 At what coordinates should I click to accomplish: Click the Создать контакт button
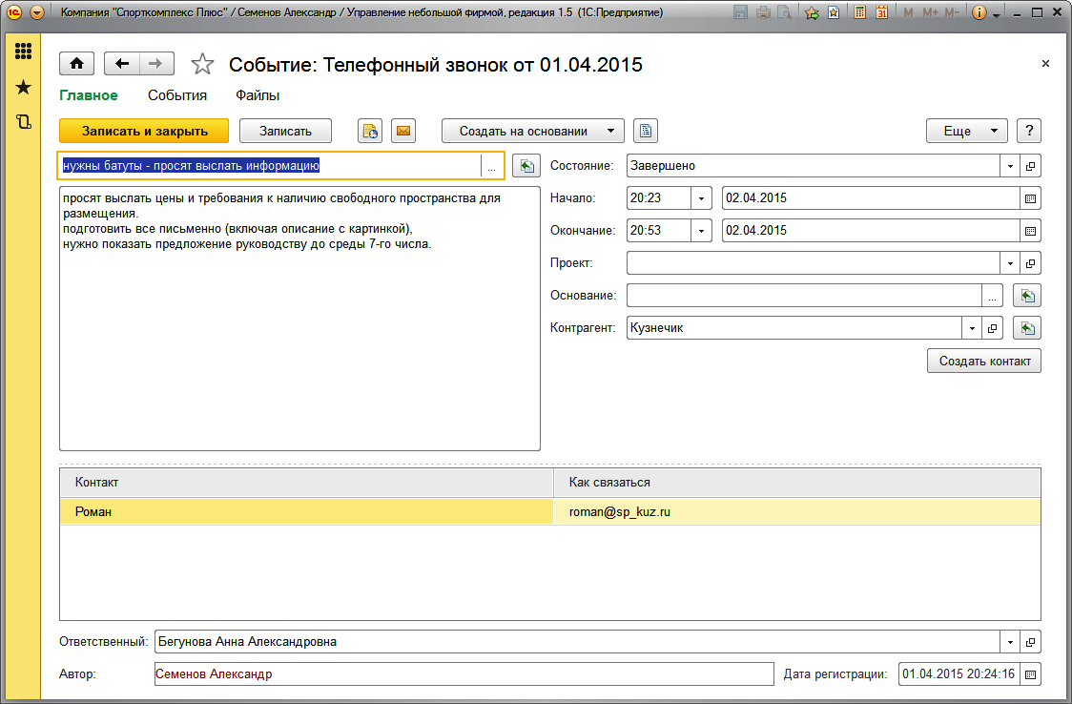[x=983, y=361]
